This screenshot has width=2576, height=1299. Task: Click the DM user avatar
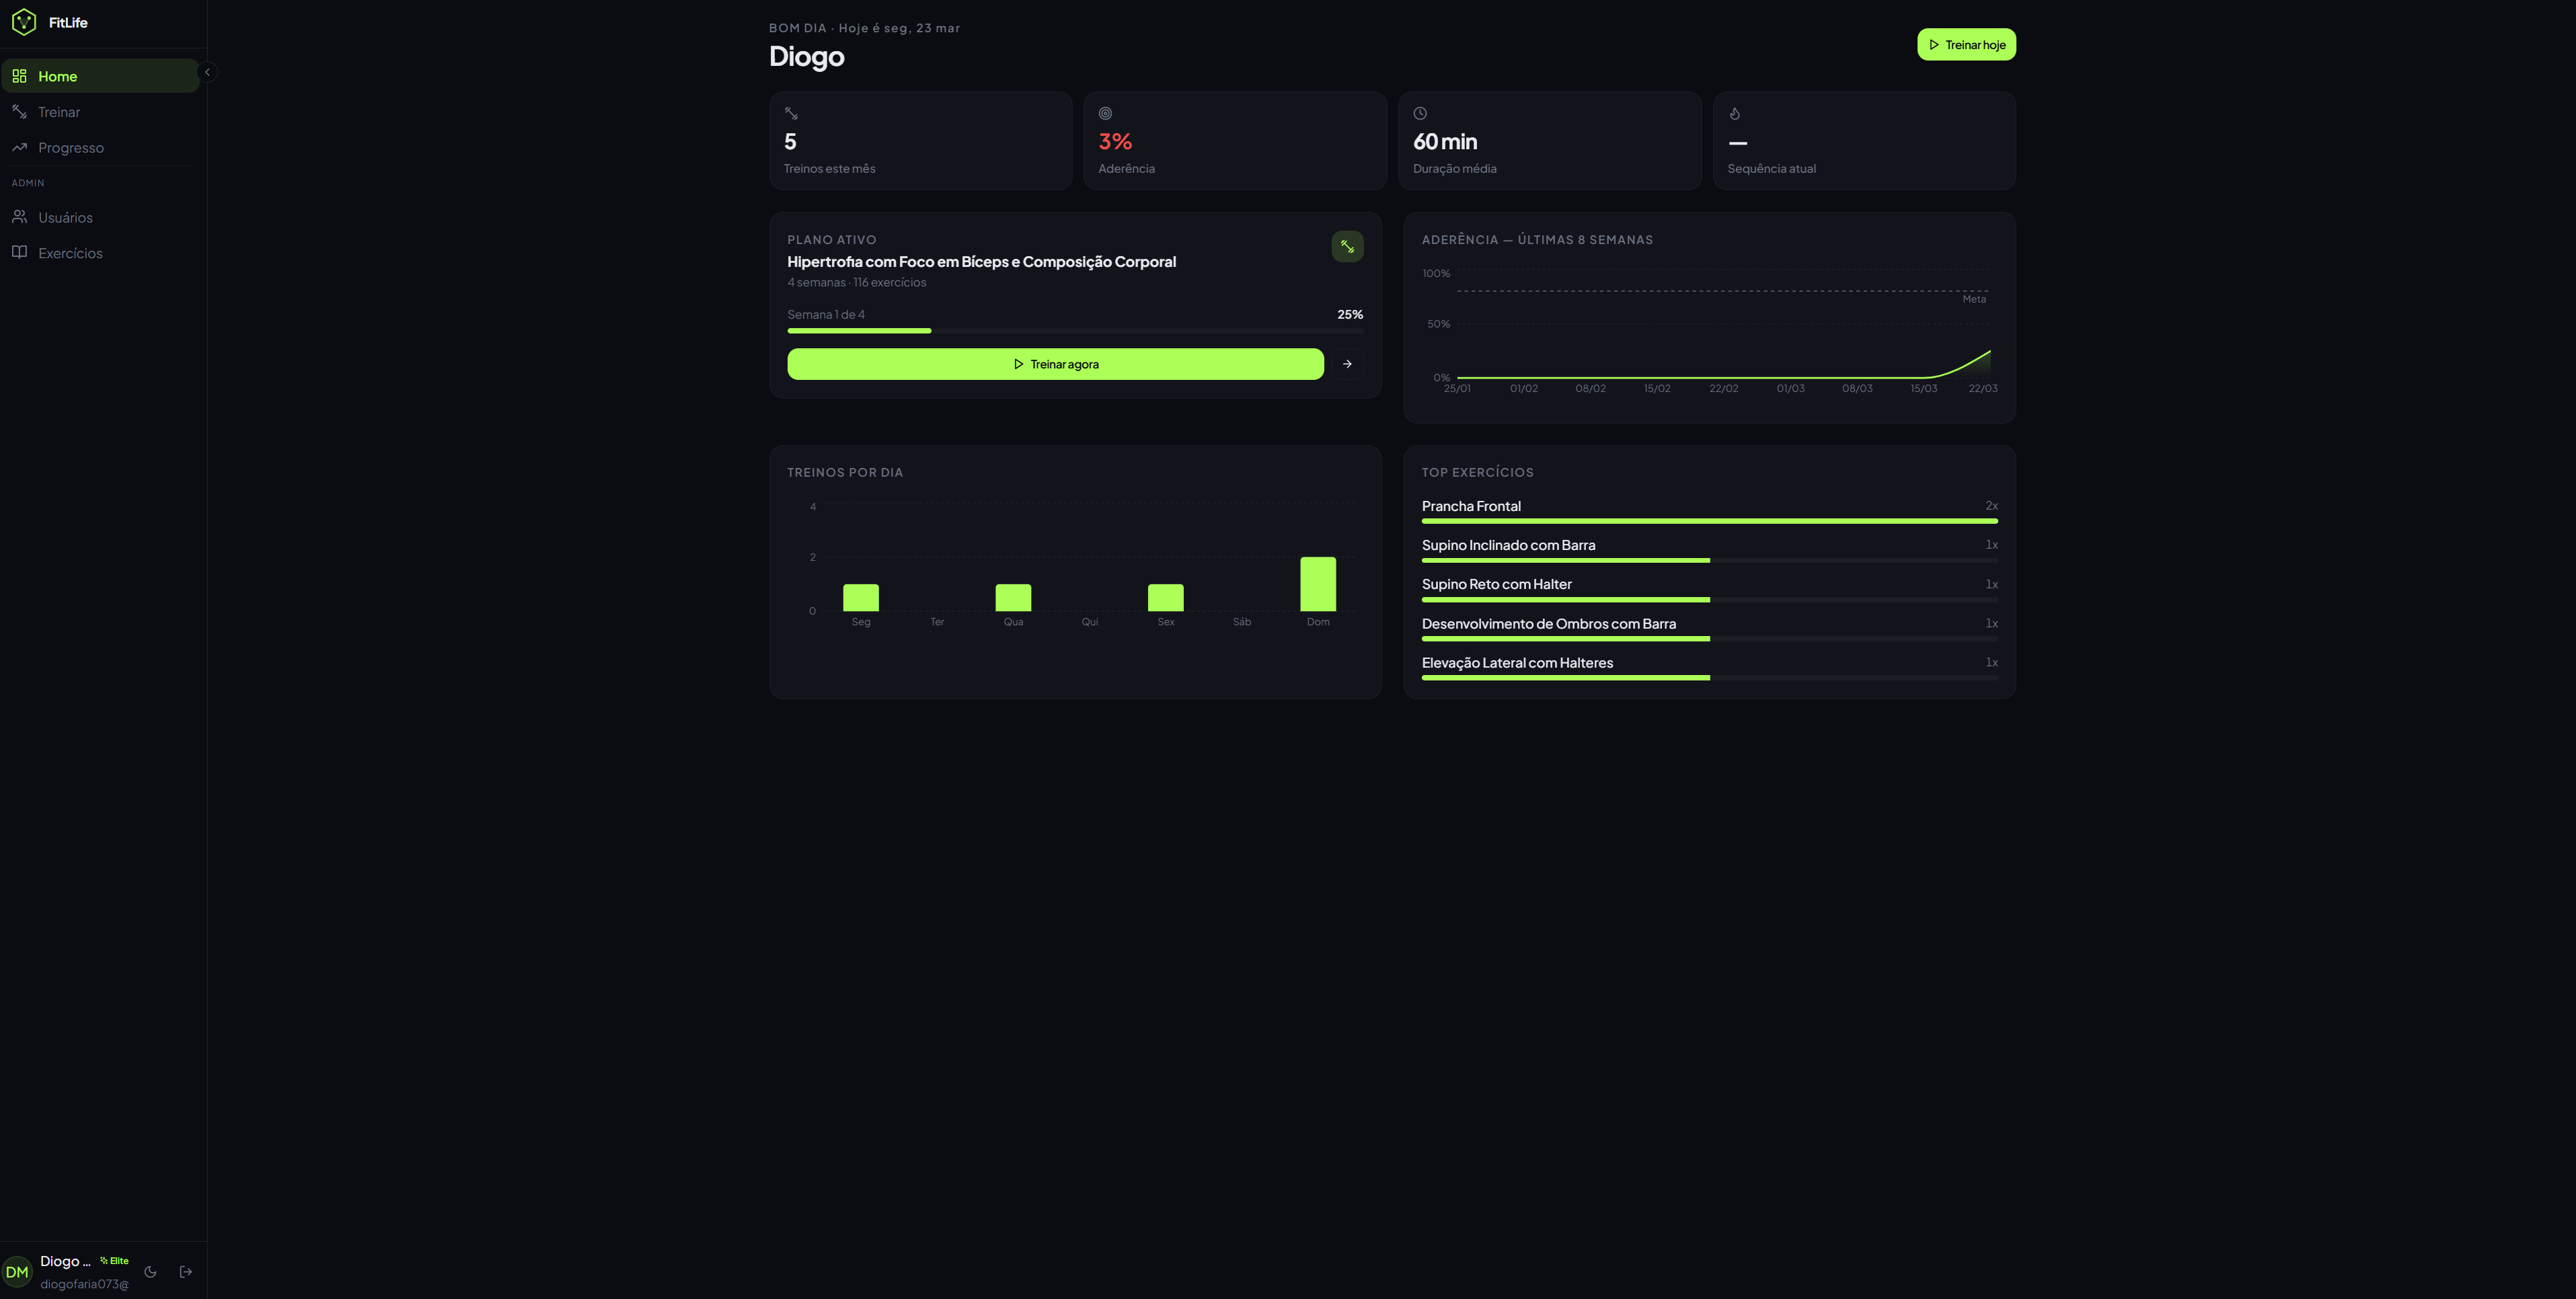[x=17, y=1272]
